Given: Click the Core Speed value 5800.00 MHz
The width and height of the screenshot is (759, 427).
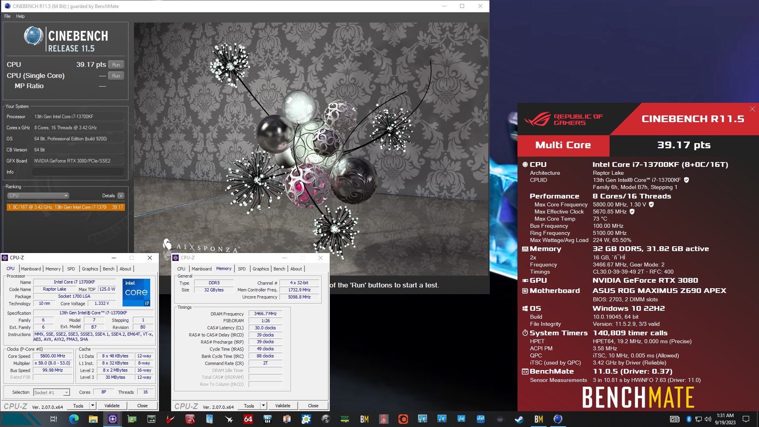Looking at the screenshot, I should [53, 356].
